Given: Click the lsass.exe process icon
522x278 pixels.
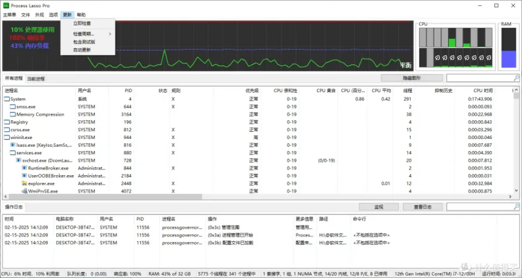Looking at the screenshot, I should click(x=13, y=145).
